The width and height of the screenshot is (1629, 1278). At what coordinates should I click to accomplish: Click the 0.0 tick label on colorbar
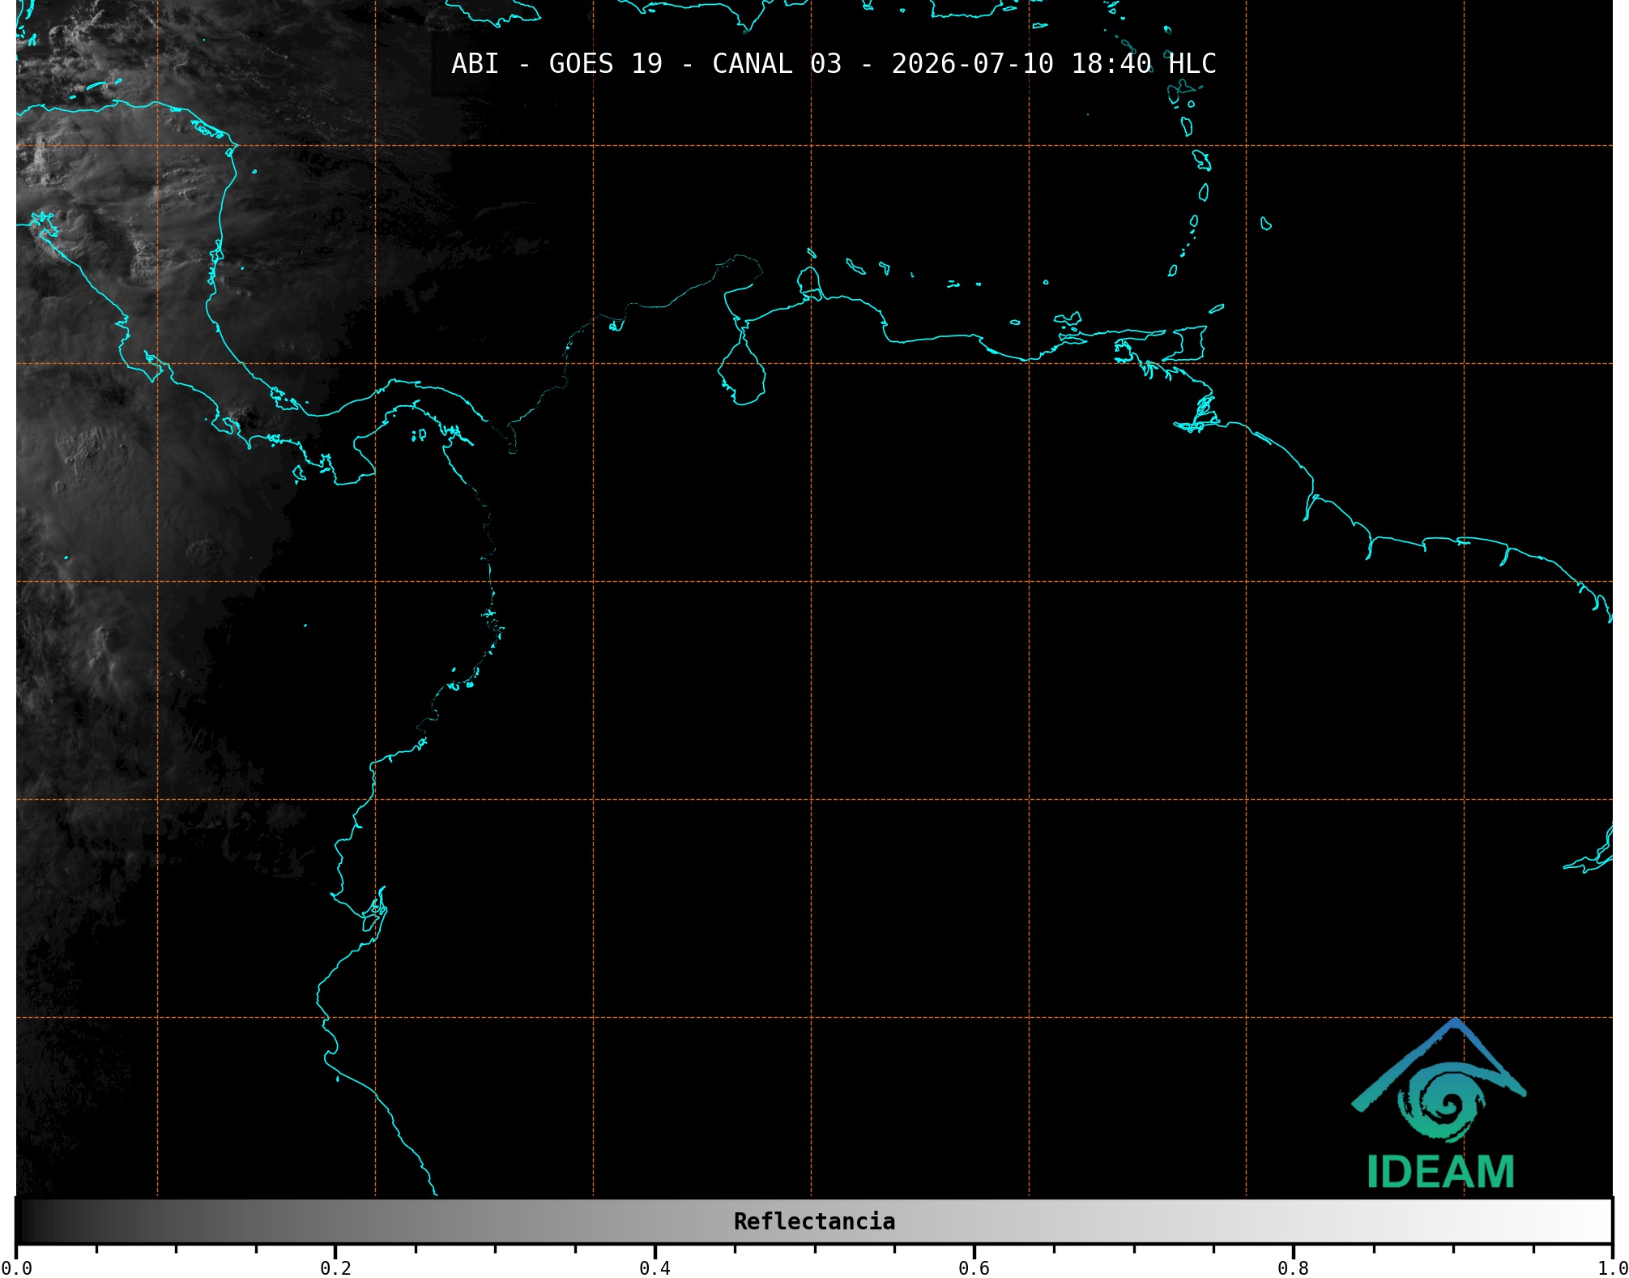coord(16,1268)
